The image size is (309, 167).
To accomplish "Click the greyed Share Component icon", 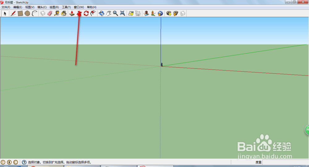I will pyautogui.click(x=183, y=13).
